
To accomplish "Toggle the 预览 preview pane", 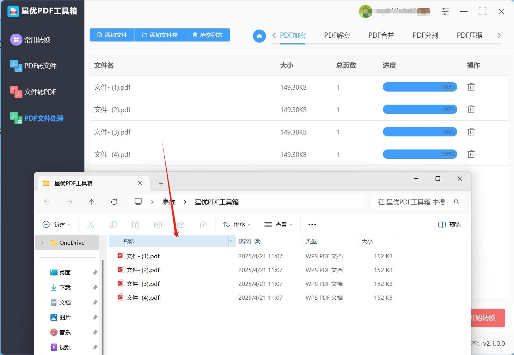I will (449, 225).
